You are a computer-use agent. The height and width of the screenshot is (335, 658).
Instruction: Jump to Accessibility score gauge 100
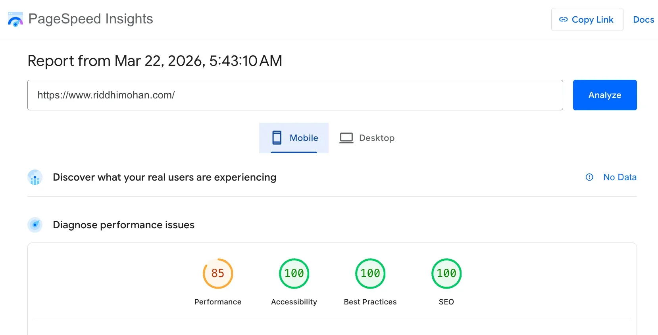tap(294, 273)
